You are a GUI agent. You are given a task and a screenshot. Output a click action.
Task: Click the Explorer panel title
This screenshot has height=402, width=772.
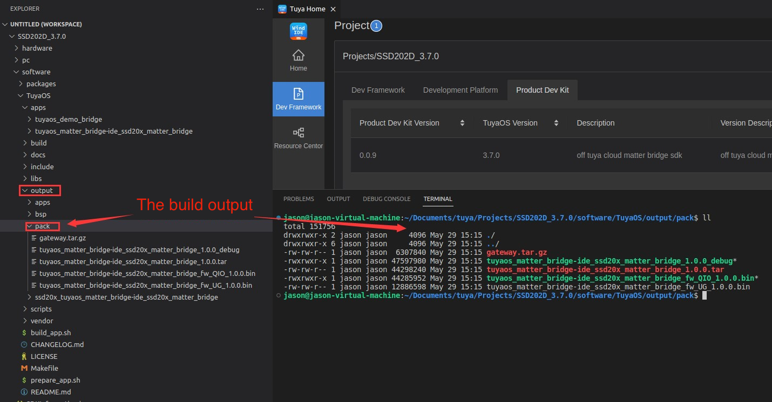(25, 9)
